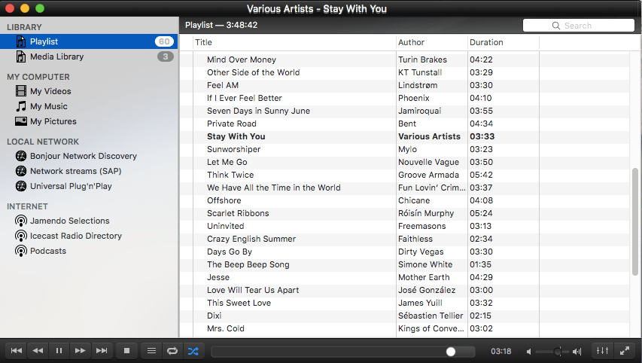Stop playback with the stop button
Image resolution: width=642 pixels, height=363 pixels.
127,350
